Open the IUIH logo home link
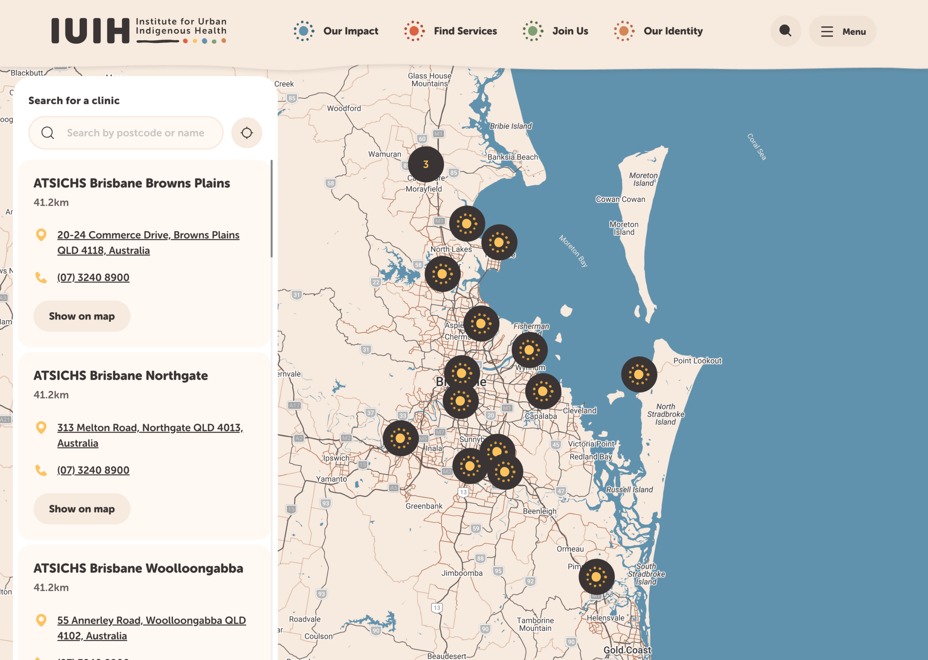The height and width of the screenshot is (660, 928). point(139,30)
